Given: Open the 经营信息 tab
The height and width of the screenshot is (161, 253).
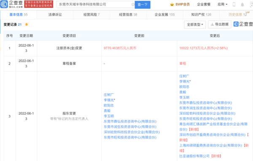Looking at the screenshot, I should [x=128, y=14].
